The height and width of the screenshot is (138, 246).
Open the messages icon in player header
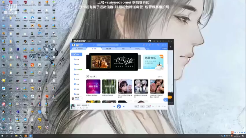tap(144, 45)
